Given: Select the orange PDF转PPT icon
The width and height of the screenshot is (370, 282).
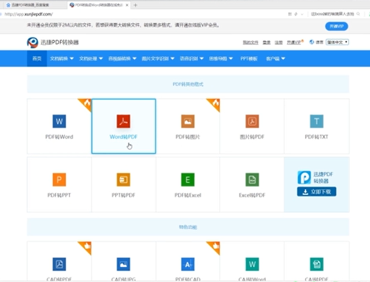Looking at the screenshot, I should (x=59, y=180).
